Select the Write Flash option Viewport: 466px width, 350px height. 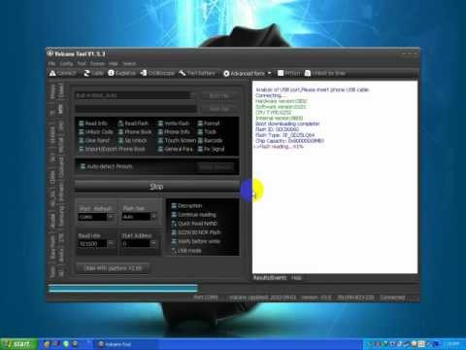pyautogui.click(x=174, y=123)
